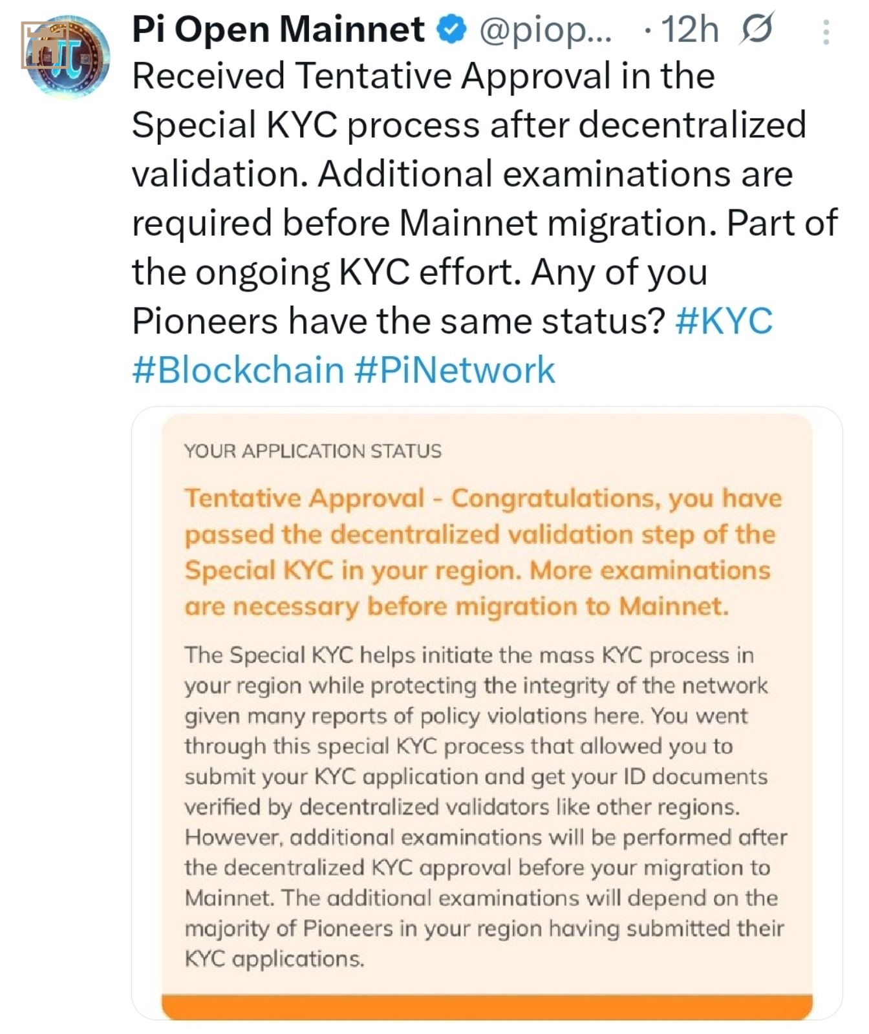Follow the #KYC hashtag
The image size is (869, 1034).
click(724, 320)
